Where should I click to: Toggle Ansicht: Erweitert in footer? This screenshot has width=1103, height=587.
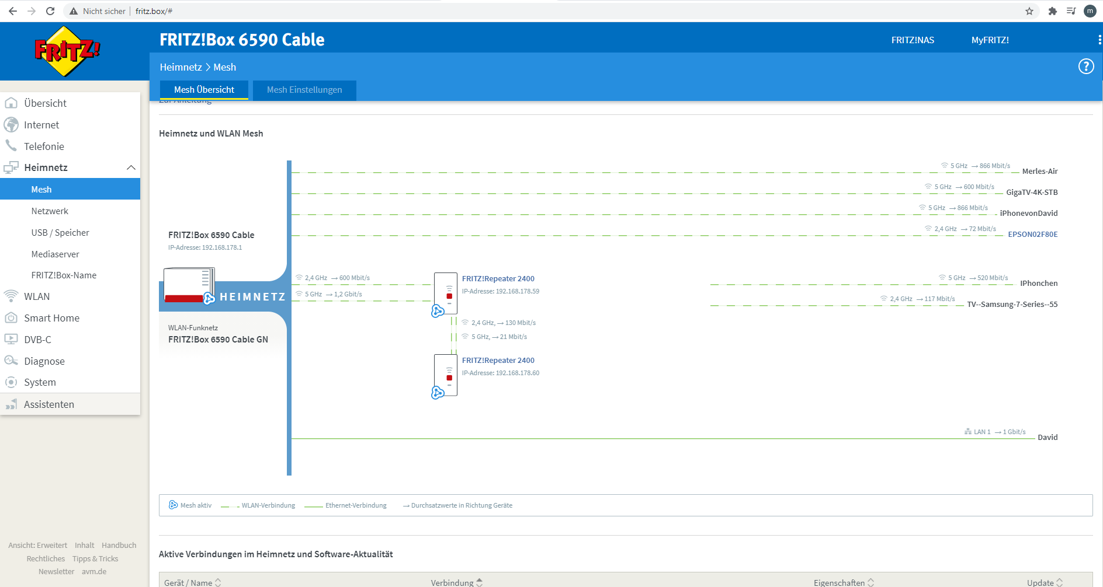click(x=37, y=545)
